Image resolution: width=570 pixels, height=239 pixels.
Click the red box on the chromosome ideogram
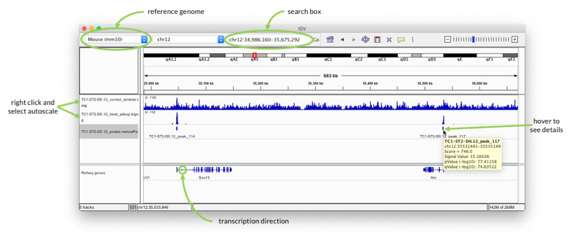coord(254,55)
